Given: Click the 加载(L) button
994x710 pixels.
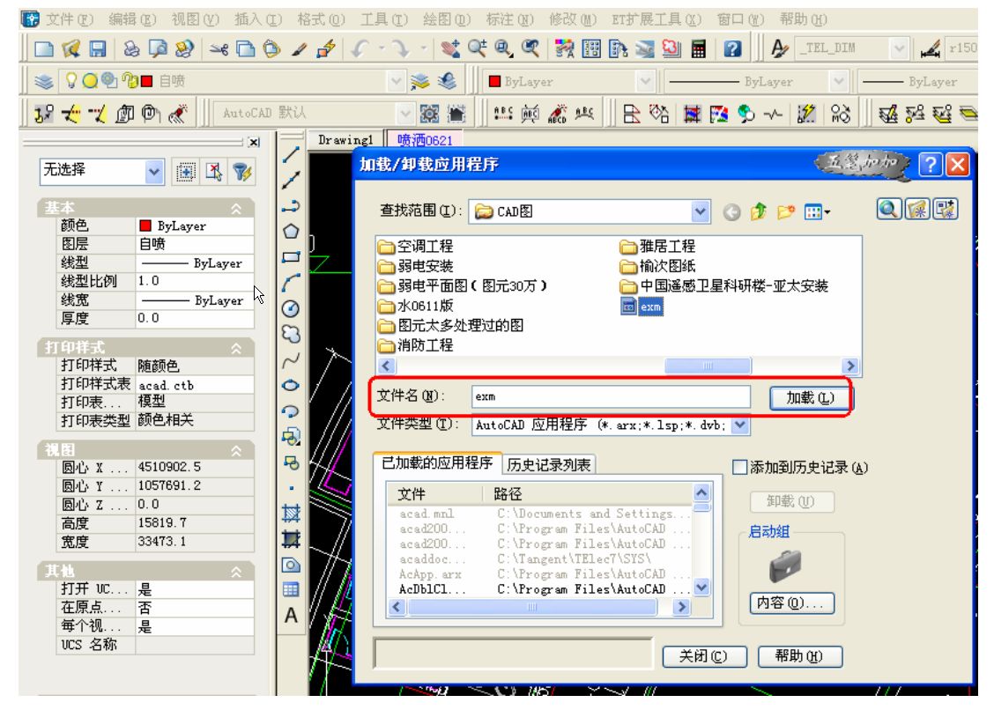Looking at the screenshot, I should 811,398.
